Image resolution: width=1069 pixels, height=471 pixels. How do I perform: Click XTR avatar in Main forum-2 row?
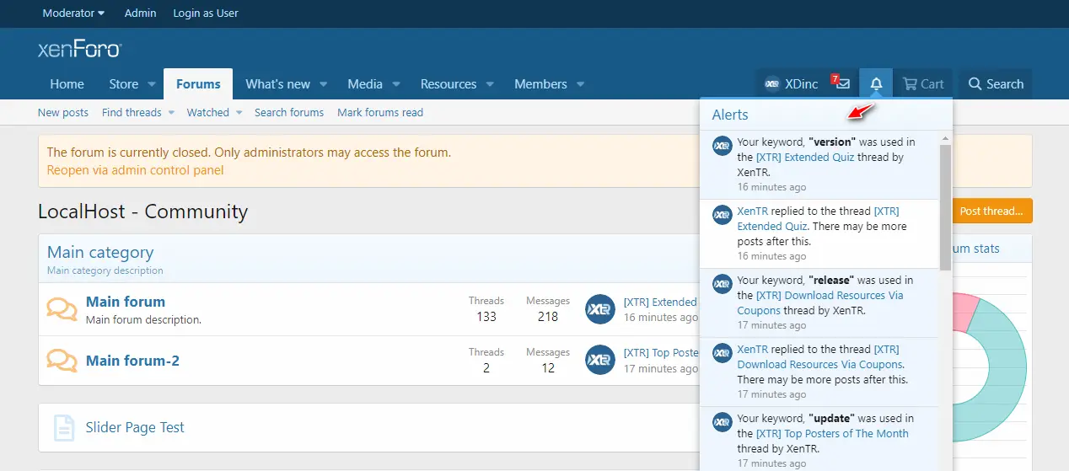pos(600,360)
